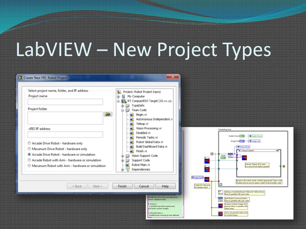Click the Begin.vi file icon in tree

tap(132, 115)
